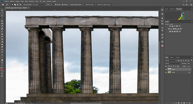193x104 pixels.
Task: Select the Lasso tool
Action: coord(2,16)
